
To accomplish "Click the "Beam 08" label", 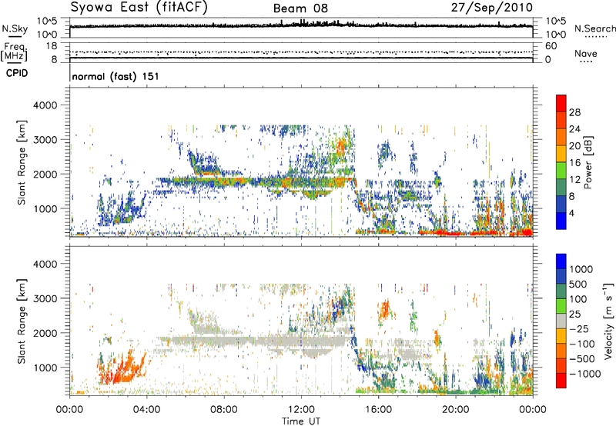I will click(x=300, y=8).
